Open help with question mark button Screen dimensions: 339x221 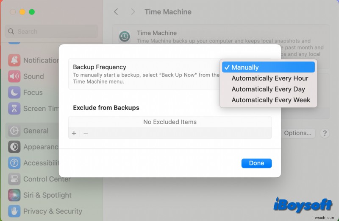pos(325,133)
